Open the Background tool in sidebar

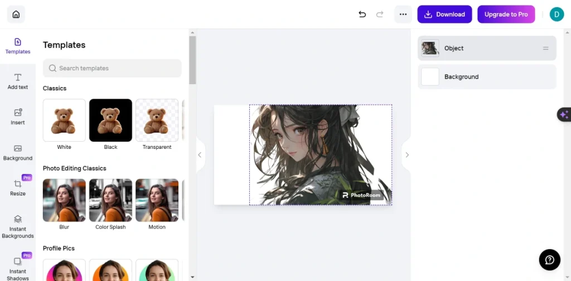(18, 153)
